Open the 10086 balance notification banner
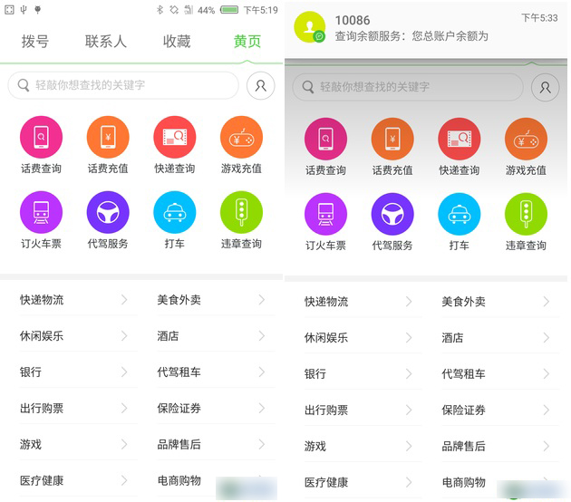571x502 pixels. tap(426, 28)
